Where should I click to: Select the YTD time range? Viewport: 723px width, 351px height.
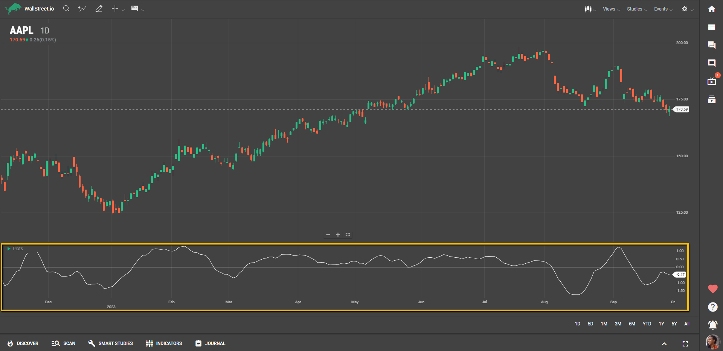pos(647,324)
